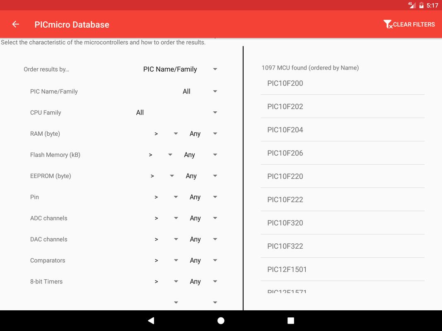The image size is (442, 331).
Task: Open Comparators operator dropdown
Action: click(x=166, y=260)
